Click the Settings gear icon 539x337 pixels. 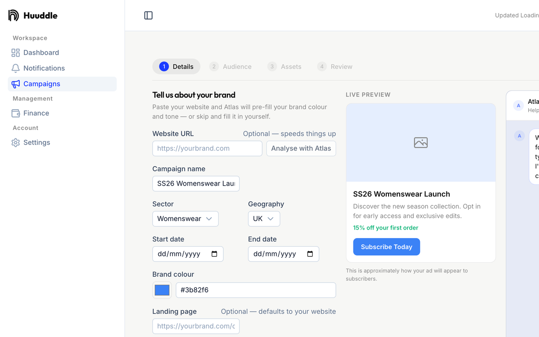(16, 142)
